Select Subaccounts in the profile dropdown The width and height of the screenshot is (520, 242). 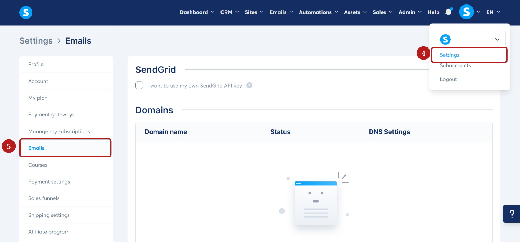pos(455,66)
